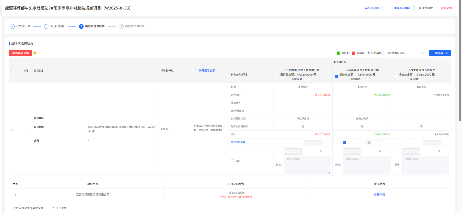Tick the select-all checkbox in table header

tap(13, 71)
